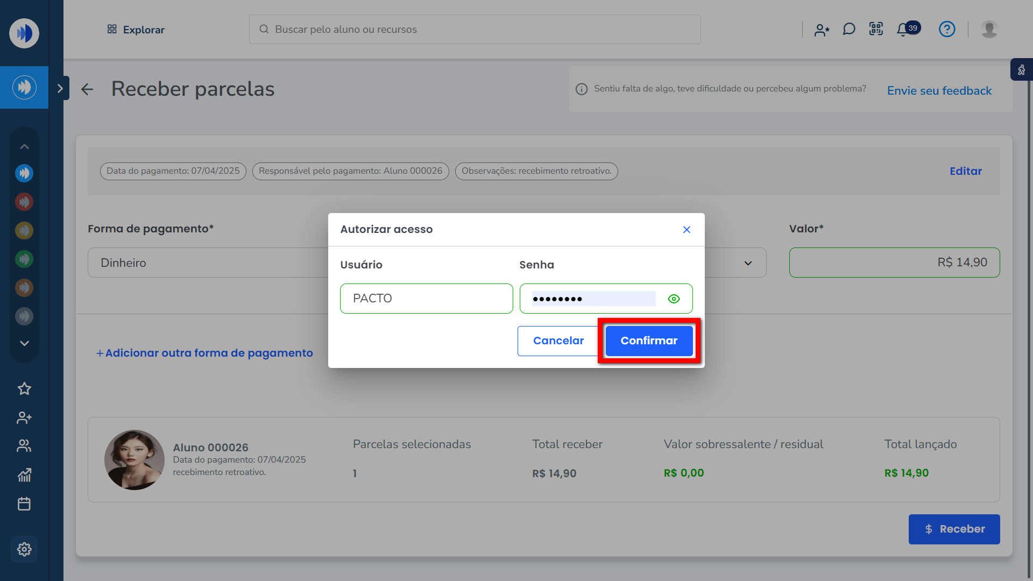Screen dimensions: 1033x581
Task: Open settings gear in sidebar
Action: pyautogui.click(x=24, y=549)
